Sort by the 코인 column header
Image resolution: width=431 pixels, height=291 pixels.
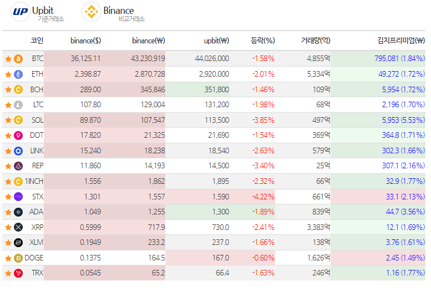pos(37,41)
